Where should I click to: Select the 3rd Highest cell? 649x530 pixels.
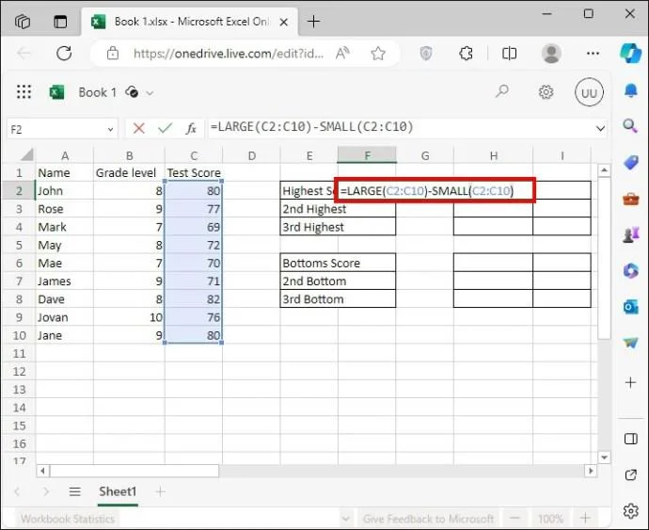pos(338,227)
